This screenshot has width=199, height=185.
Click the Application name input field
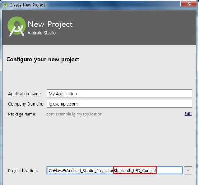(x=119, y=93)
